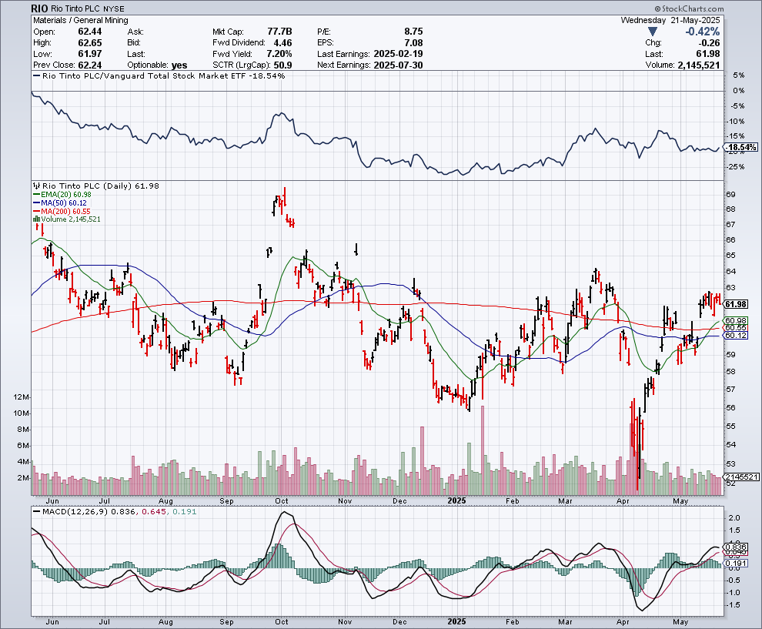This screenshot has height=629, width=762.
Task: Click the 2025 year label below the MACD panel
Action: coord(456,622)
